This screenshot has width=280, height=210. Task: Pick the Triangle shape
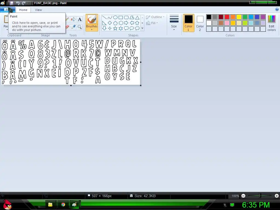coord(137,17)
